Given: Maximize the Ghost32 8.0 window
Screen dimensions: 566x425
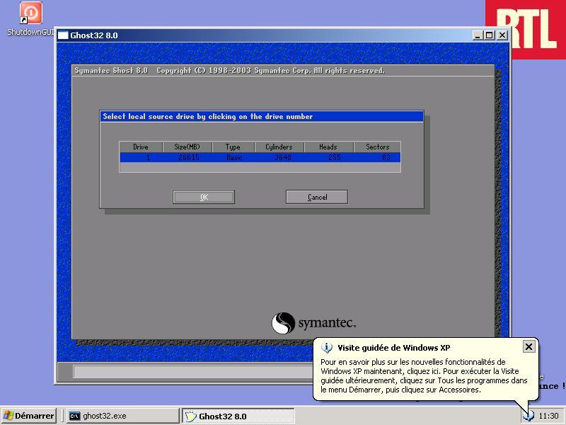Looking at the screenshot, I should click(x=490, y=35).
